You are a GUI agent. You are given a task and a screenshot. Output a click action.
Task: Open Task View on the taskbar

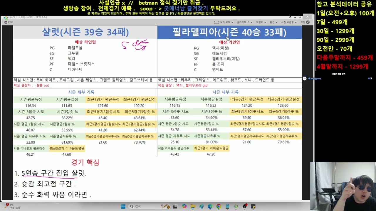tap(175, 206)
